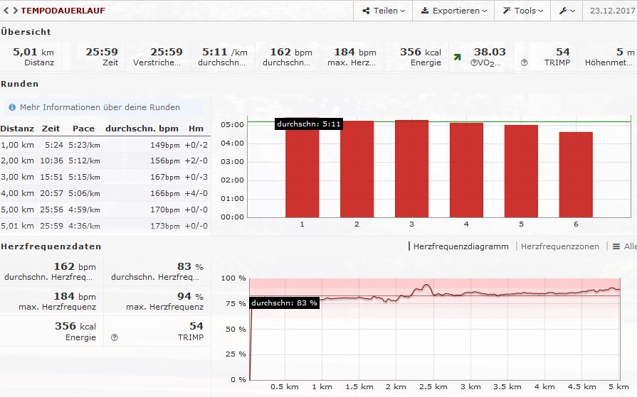Viewport: 637px width, 397px height.
Task: Click the red bar for lap 3
Action: [x=411, y=168]
